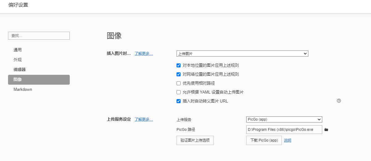Click the PicGo path text field

click(x=284, y=130)
